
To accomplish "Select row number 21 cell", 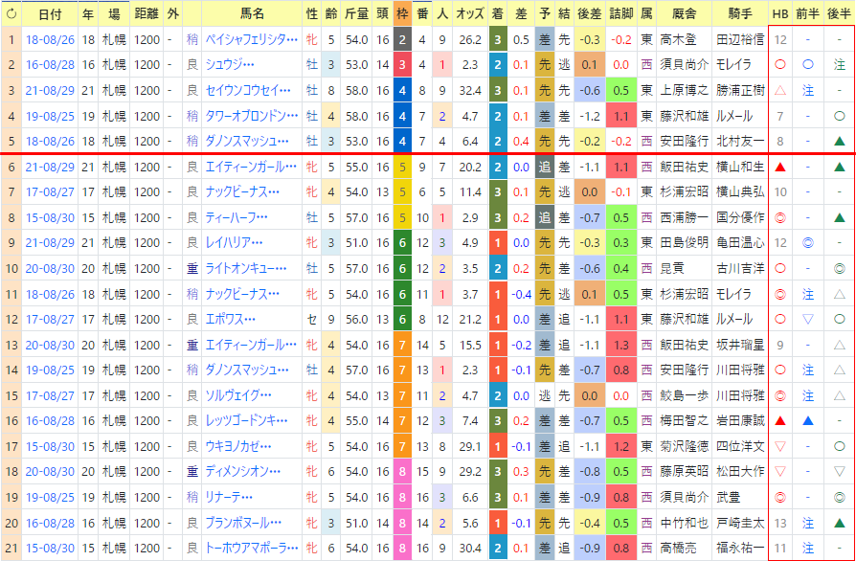I will [x=11, y=548].
